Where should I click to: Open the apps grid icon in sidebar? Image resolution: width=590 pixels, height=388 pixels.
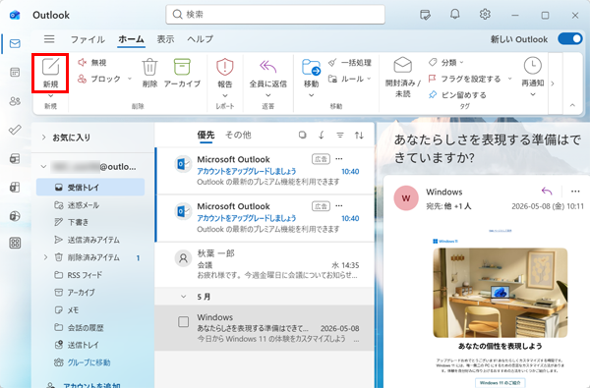pyautogui.click(x=15, y=244)
